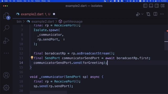Click the clock showing Tue 05:22
The height and width of the screenshot is (94, 168).
[x=164, y=1]
